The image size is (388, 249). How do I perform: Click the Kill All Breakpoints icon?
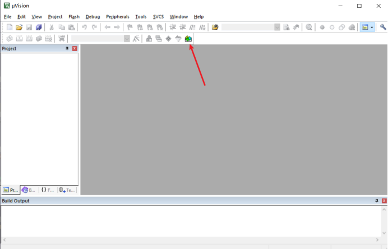click(x=352, y=27)
